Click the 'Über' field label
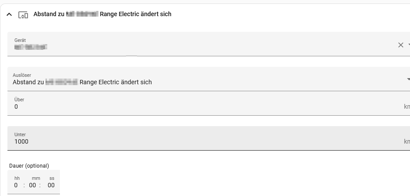 pyautogui.click(x=19, y=100)
